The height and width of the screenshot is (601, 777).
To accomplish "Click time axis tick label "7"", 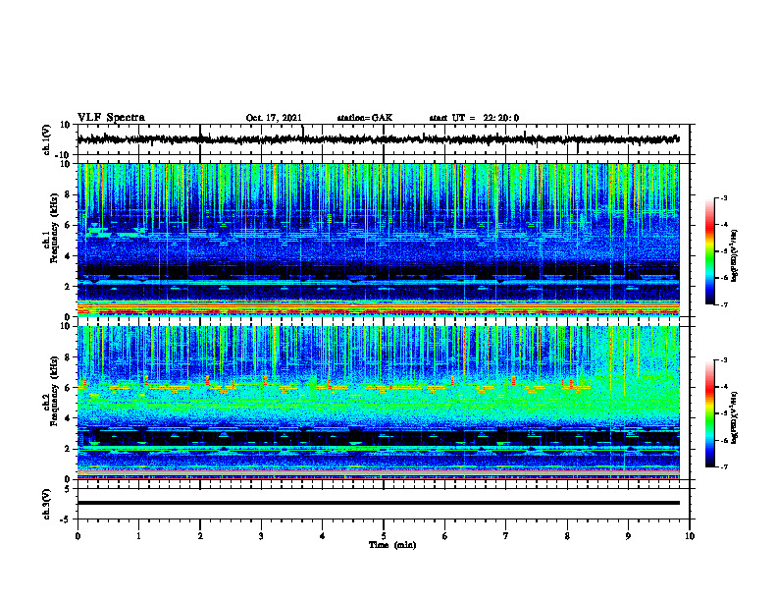I will coord(506,536).
